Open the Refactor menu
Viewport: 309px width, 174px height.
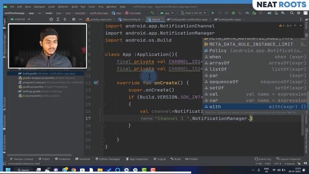coord(63,7)
